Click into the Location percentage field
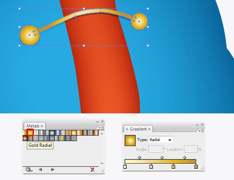Image resolution: width=234 pixels, height=180 pixels. [191, 149]
